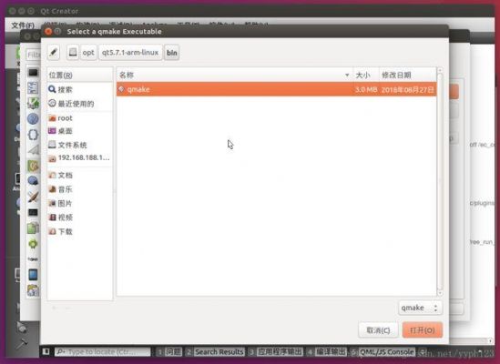The image size is (500, 364).
Task: Open the 下载 downloads folder
Action: [x=80, y=231]
